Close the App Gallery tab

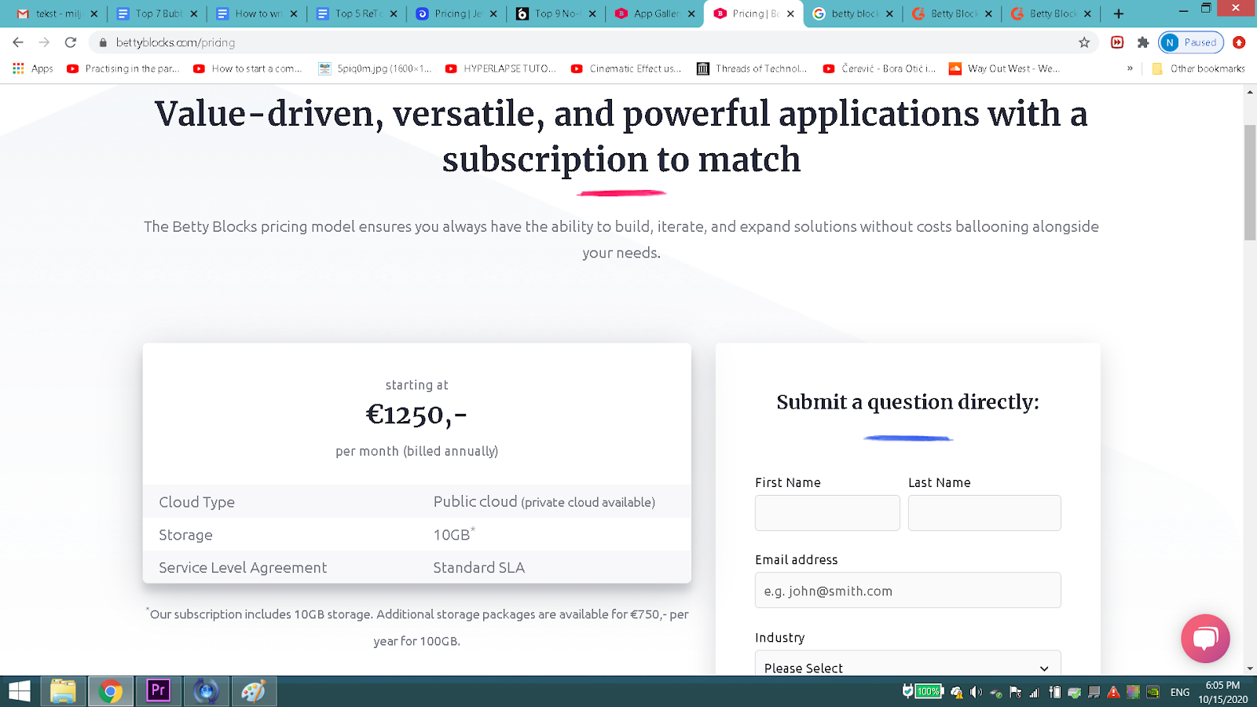tap(691, 13)
